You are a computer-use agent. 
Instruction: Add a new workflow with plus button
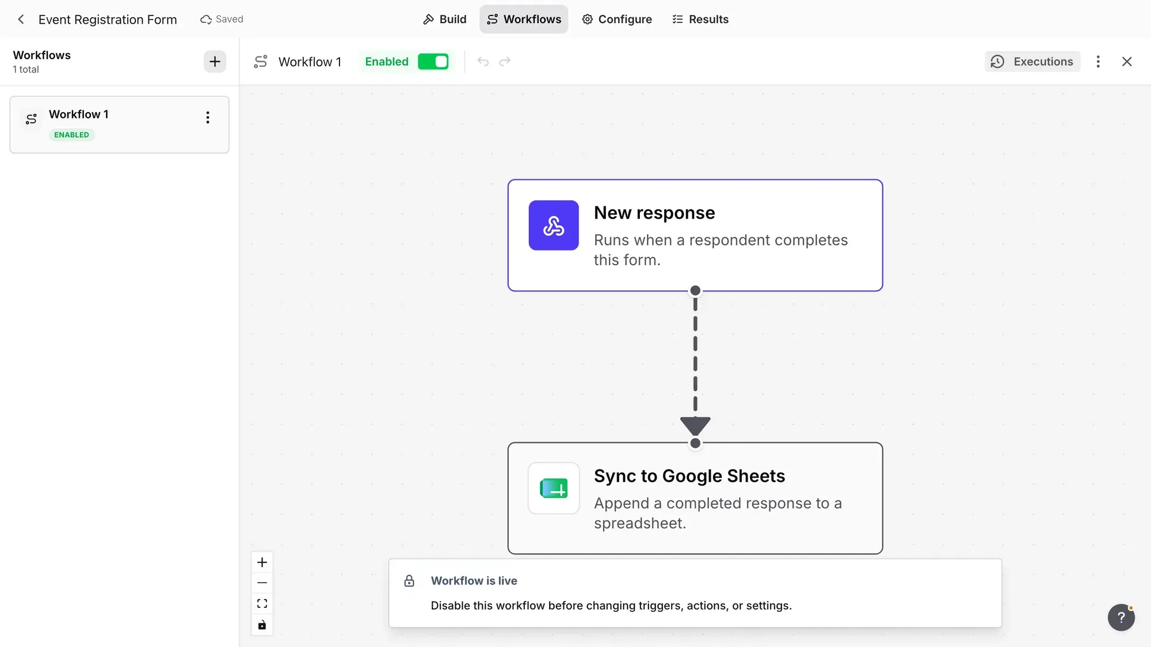point(215,62)
